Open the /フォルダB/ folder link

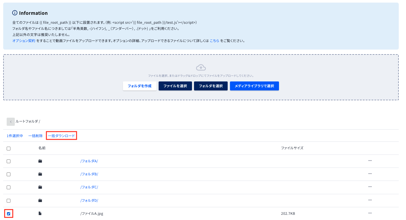tap(89, 174)
